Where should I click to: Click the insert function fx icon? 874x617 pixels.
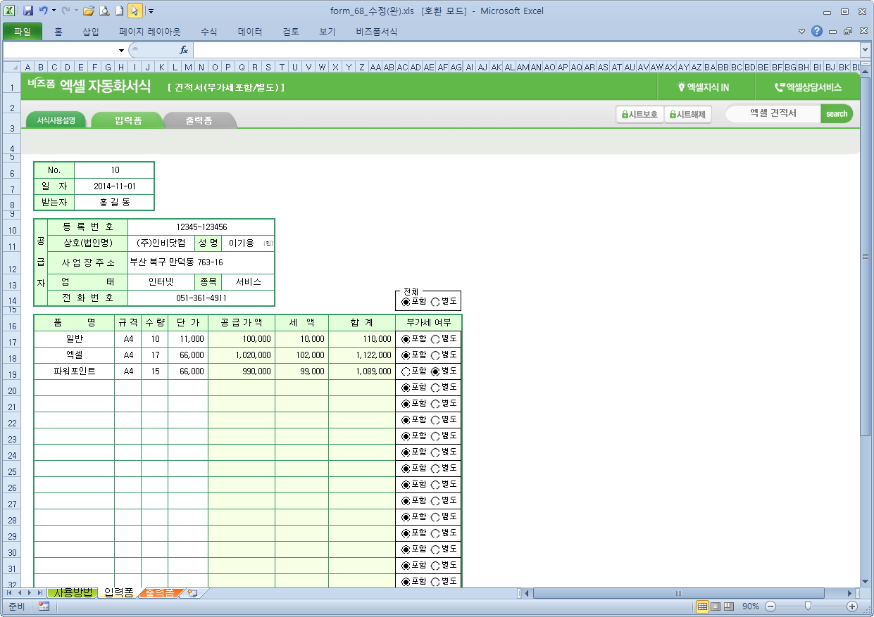[x=184, y=50]
